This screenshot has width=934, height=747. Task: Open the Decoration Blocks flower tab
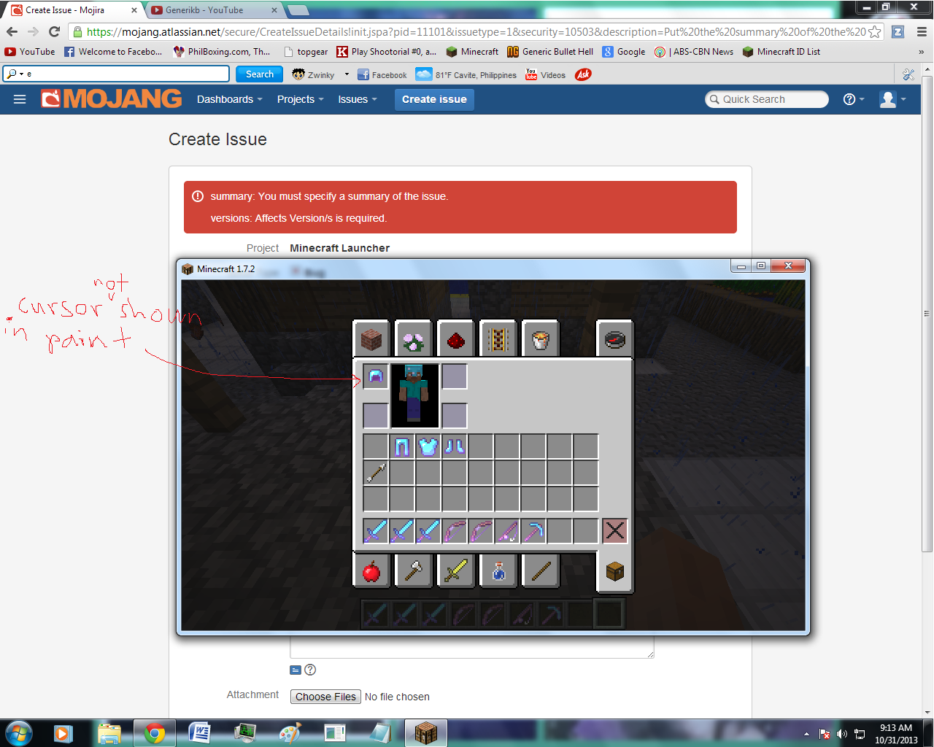coord(414,339)
